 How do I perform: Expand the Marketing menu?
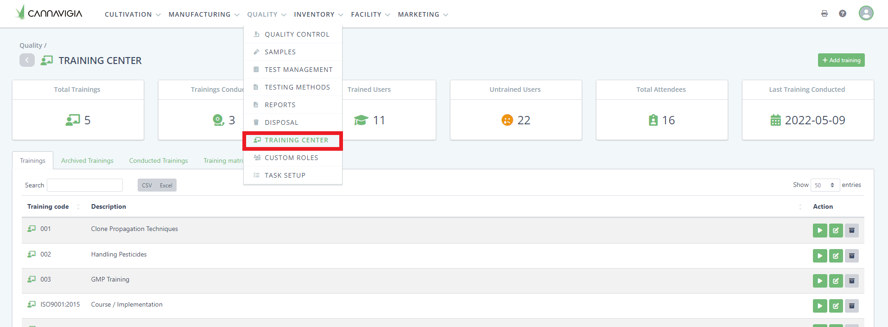(423, 14)
